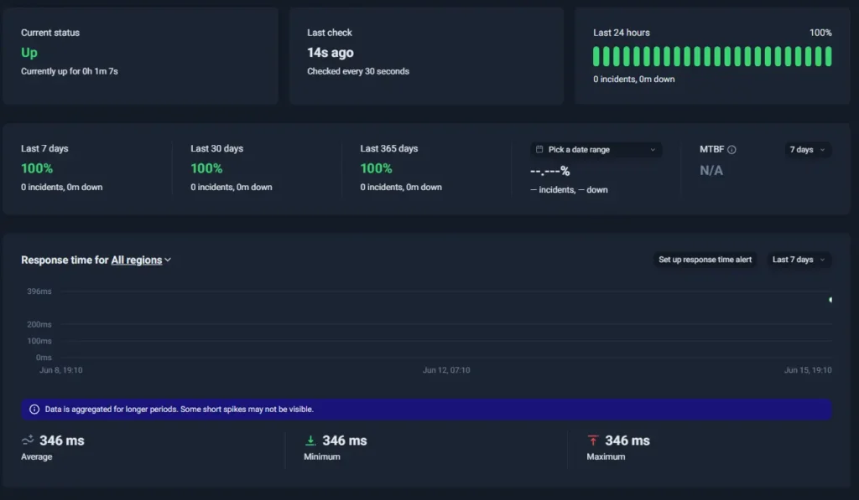Click the info icon in aggregated data banner

click(x=34, y=410)
